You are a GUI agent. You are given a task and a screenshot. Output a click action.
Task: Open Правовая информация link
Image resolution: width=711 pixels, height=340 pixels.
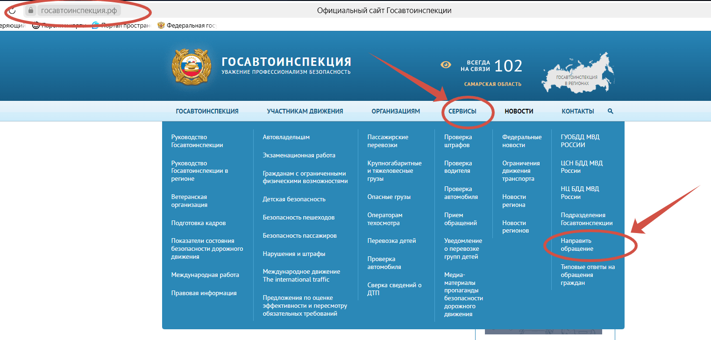204,293
